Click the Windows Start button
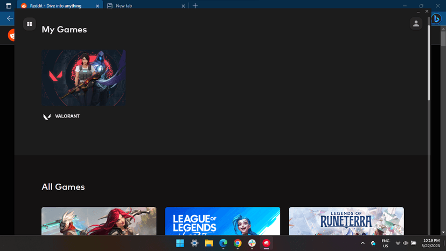Viewport: 446px width, 251px height. (x=180, y=243)
